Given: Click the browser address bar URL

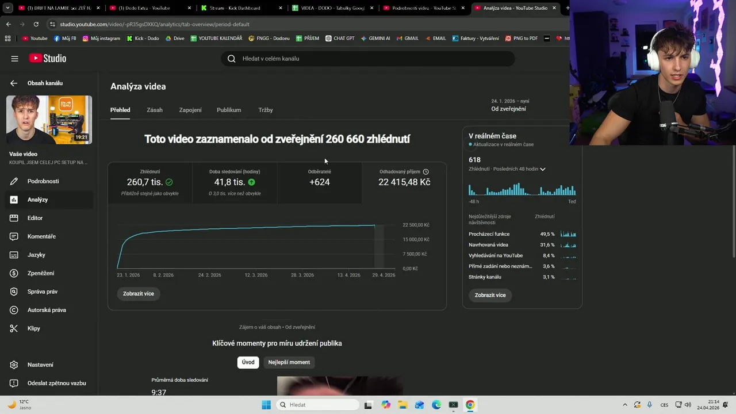Looking at the screenshot, I should pos(155,24).
